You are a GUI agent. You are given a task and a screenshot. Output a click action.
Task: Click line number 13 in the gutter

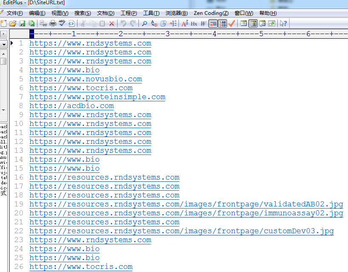pyautogui.click(x=19, y=150)
